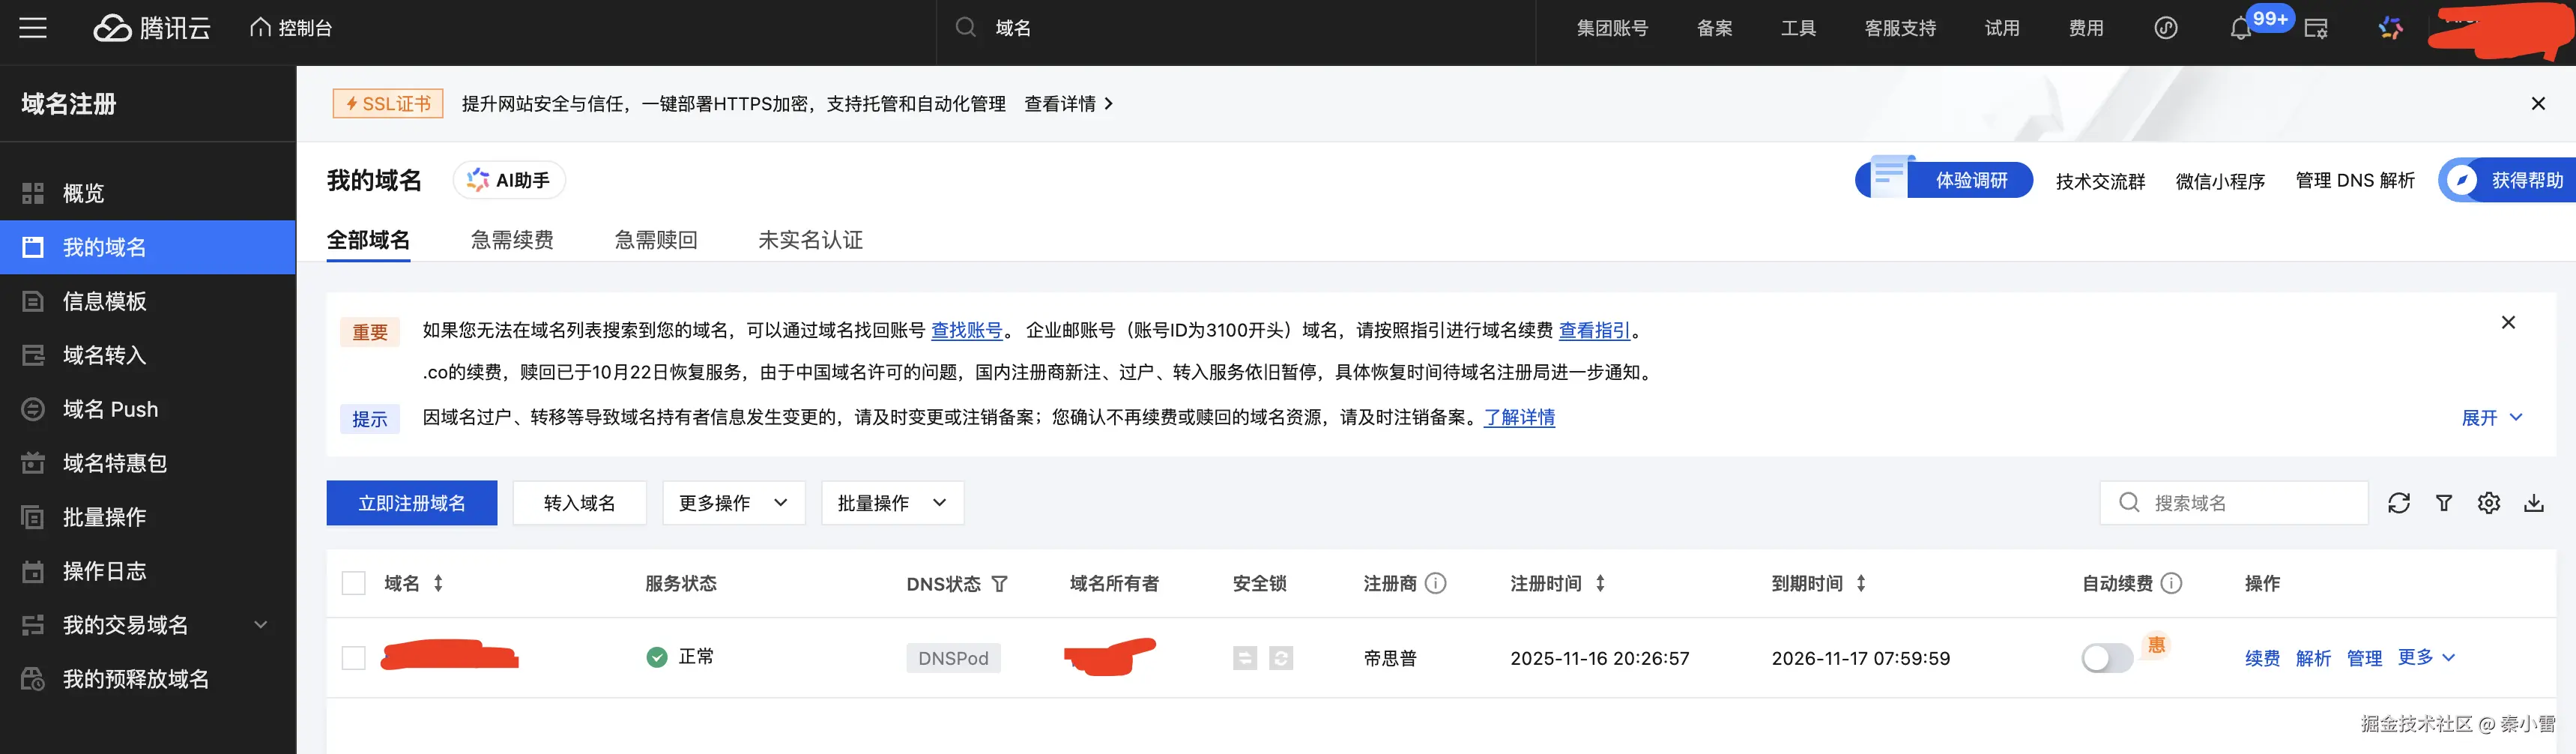Open 信息模板 in the sidebar
The width and height of the screenshot is (2576, 754).
pos(104,301)
